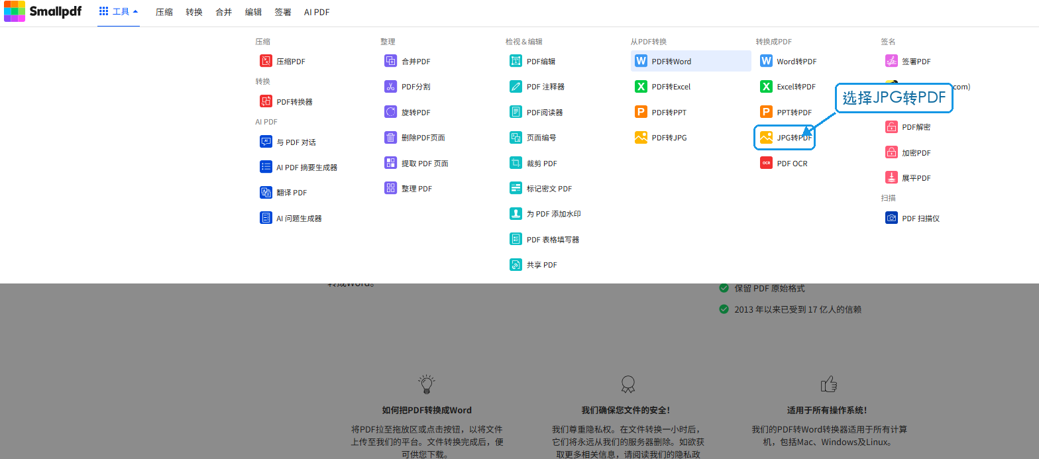Click the 旋转PDF icon
This screenshot has width=1039, height=459.
pyautogui.click(x=391, y=112)
